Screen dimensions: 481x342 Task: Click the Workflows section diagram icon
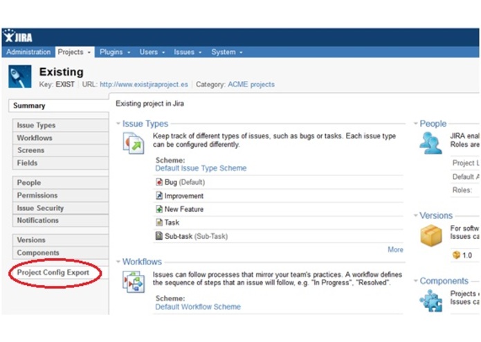click(134, 282)
